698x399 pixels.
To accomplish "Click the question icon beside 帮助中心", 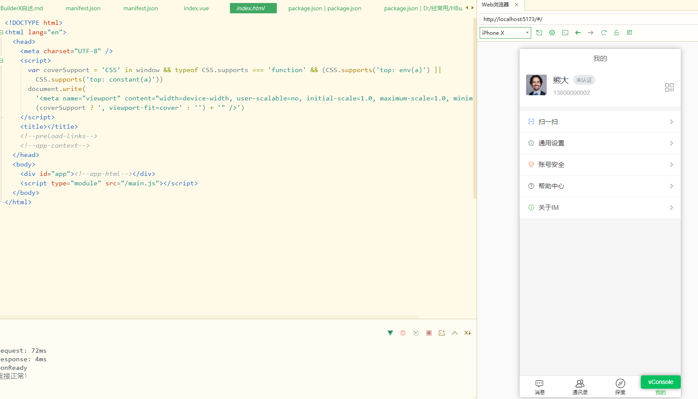I will click(x=531, y=186).
